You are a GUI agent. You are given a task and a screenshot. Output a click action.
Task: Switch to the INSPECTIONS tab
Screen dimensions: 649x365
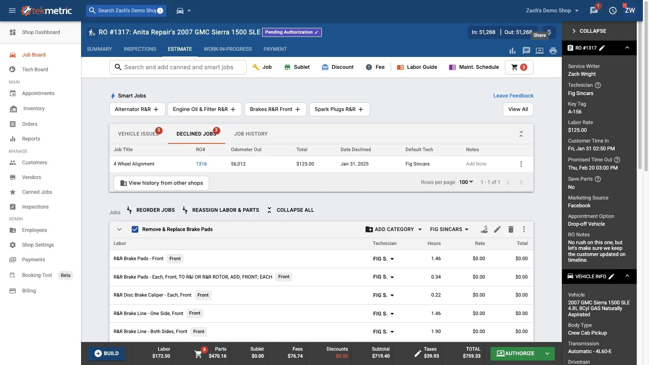pos(140,49)
